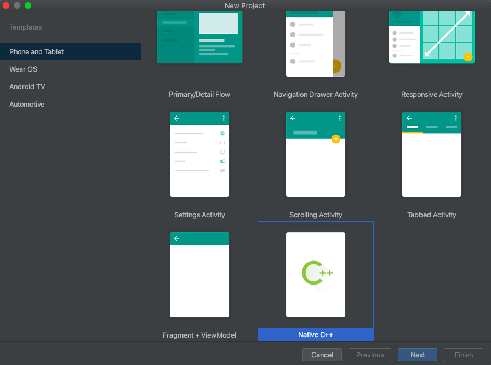Click the Primary/Detail Flow label
The height and width of the screenshot is (365, 491).
[x=199, y=95]
